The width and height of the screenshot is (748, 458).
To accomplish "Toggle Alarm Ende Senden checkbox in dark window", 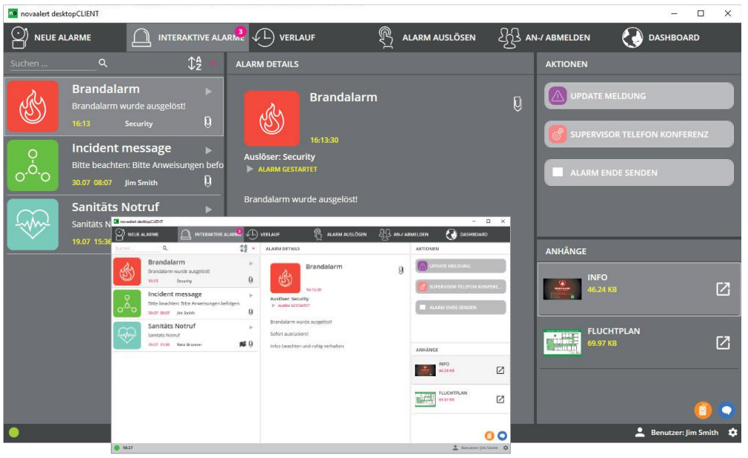I will click(558, 172).
